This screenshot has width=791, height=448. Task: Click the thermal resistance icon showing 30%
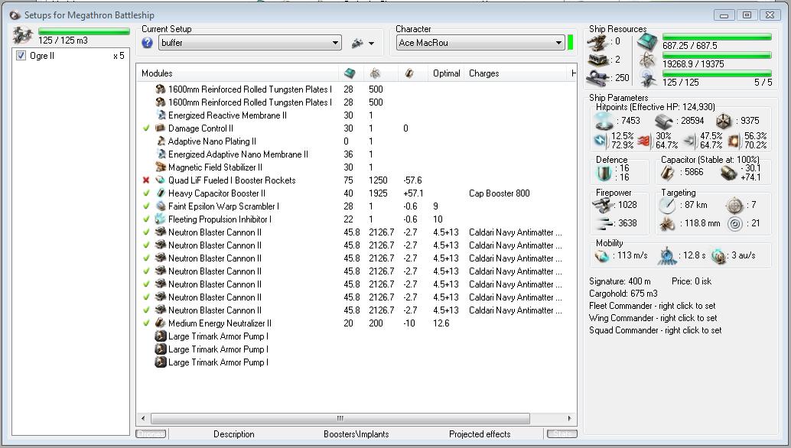[644, 141]
